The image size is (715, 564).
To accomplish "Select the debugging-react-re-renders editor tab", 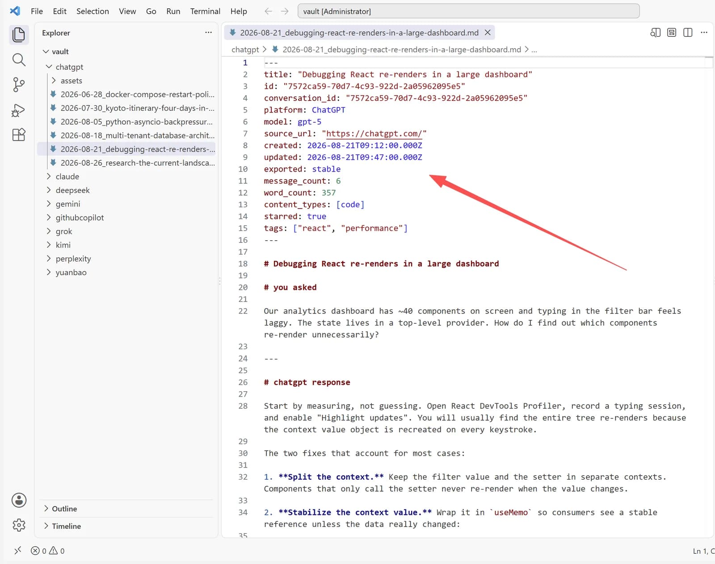I will [x=359, y=33].
